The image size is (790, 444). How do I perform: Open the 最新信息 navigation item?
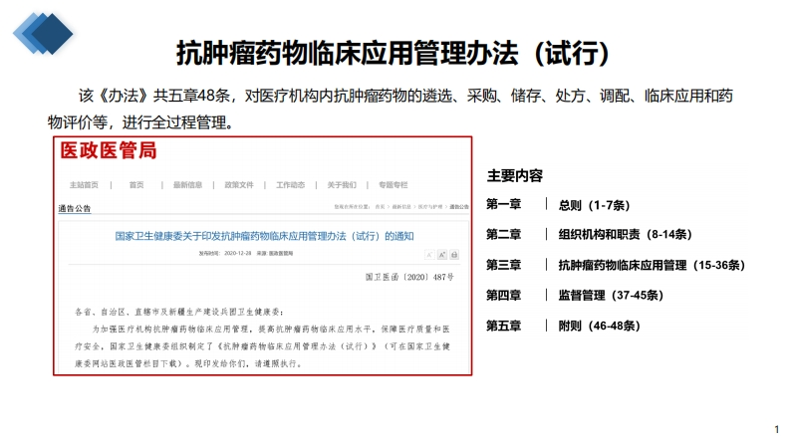[187, 185]
